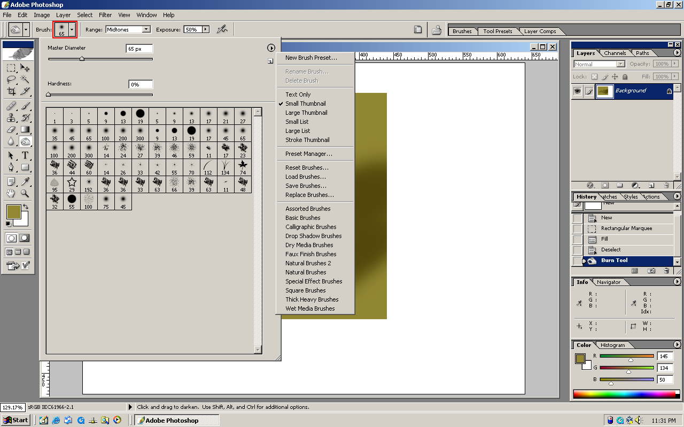Open the layer Fill slider arrow
Screen dimensions: 684x427
click(674, 77)
